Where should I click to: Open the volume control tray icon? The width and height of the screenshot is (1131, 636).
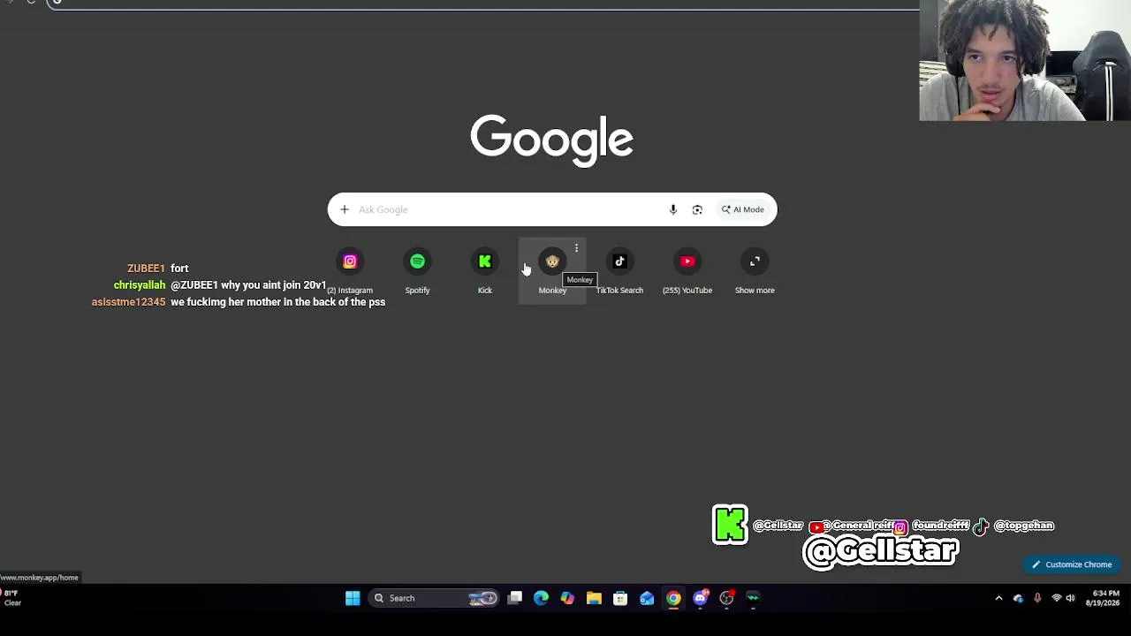pyautogui.click(x=1071, y=598)
